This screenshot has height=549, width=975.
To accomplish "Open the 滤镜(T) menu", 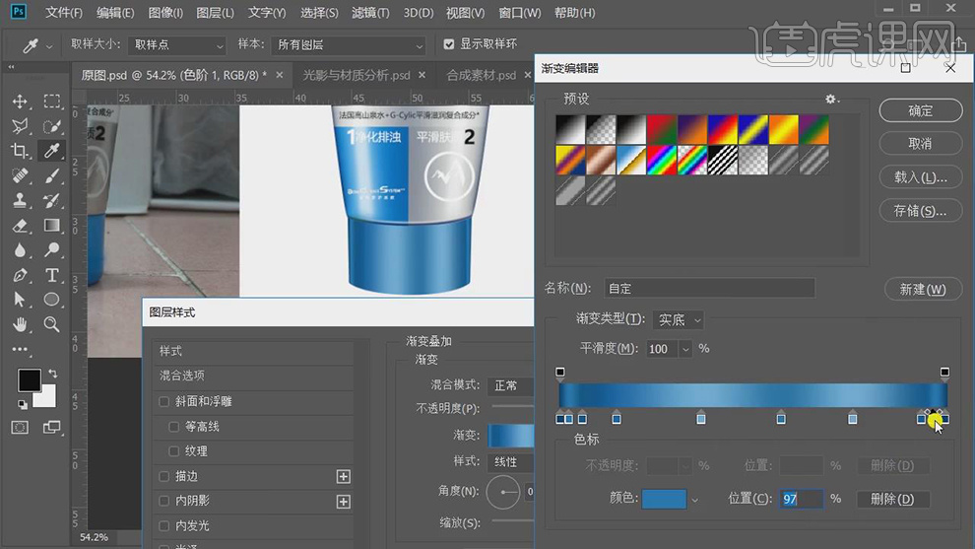I will (x=371, y=13).
